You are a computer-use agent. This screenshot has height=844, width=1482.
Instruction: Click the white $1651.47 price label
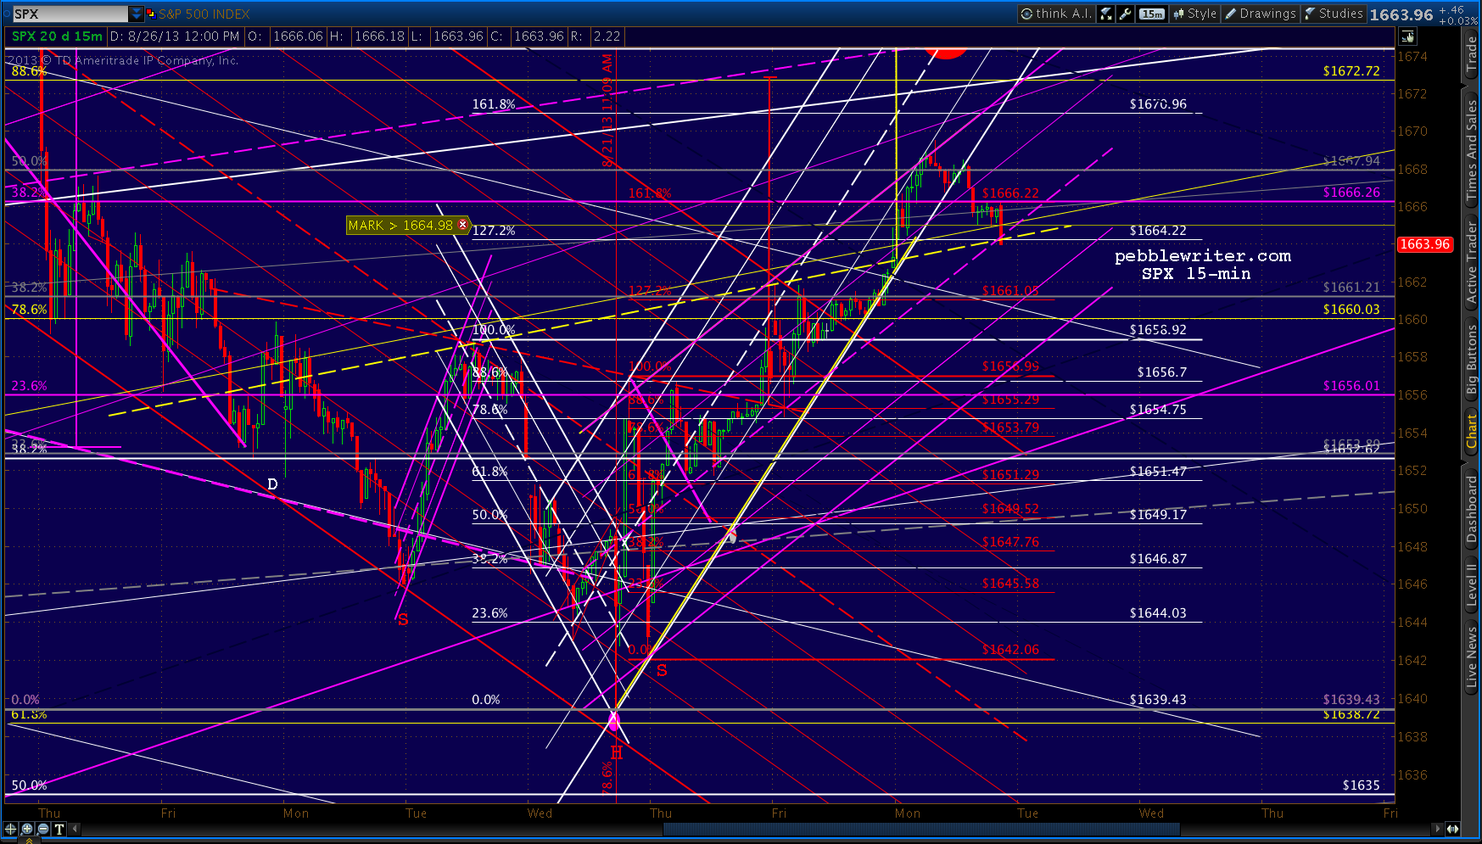pos(1158,472)
